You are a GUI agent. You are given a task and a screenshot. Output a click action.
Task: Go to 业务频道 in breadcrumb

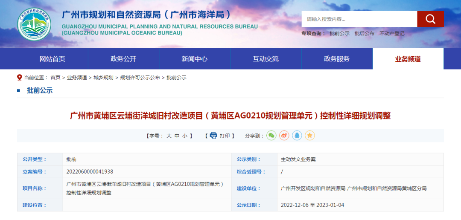(x=77, y=78)
